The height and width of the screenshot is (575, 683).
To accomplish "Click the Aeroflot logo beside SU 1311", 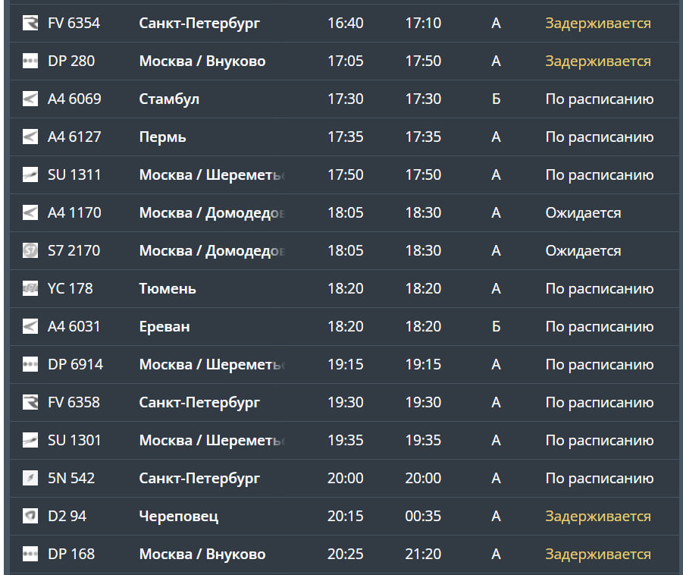I will point(30,175).
